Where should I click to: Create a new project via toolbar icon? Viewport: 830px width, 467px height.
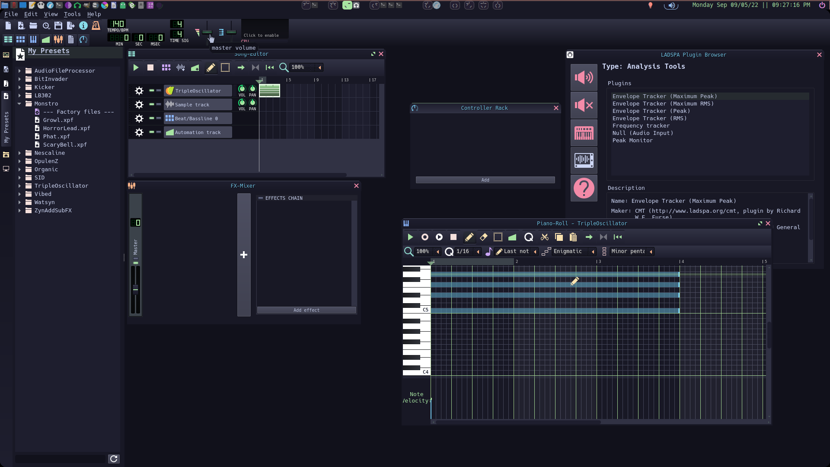click(8, 26)
